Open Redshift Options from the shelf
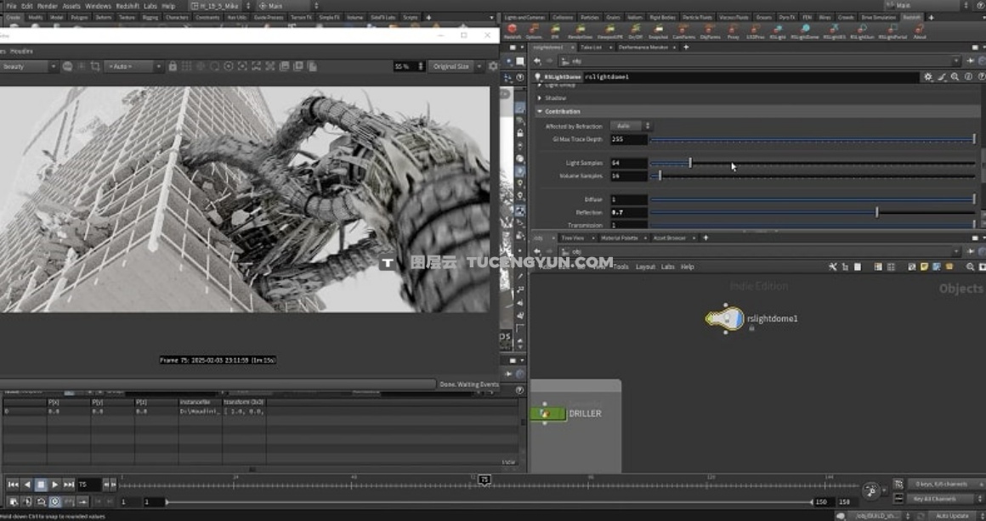Image resolution: width=986 pixels, height=521 pixels. [534, 31]
